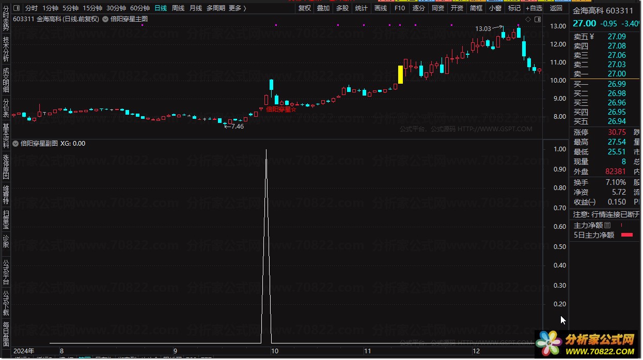Open 涨停原因 in the left sidebar
Screen dimensions: 643x360
(x=6, y=166)
